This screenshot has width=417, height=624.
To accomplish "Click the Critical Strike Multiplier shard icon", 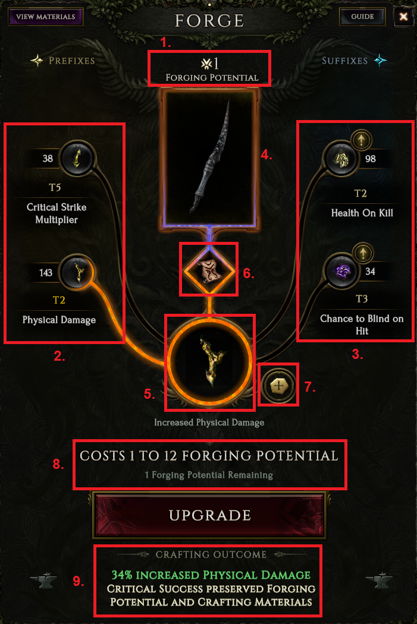I will coord(77,158).
